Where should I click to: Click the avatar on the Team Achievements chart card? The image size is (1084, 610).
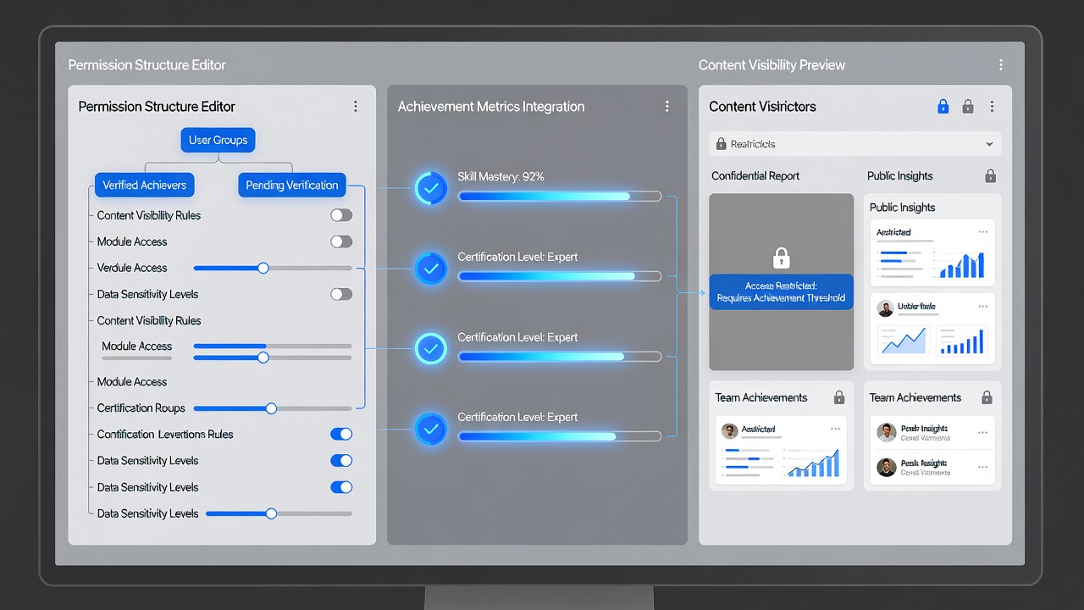(x=729, y=430)
